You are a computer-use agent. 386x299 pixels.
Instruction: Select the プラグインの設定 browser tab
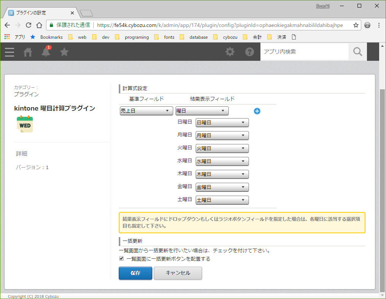pyautogui.click(x=41, y=13)
